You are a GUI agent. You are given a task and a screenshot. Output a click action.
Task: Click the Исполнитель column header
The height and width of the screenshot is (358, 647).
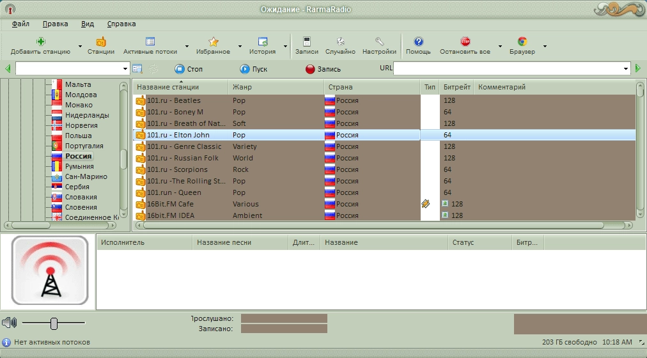pyautogui.click(x=144, y=242)
